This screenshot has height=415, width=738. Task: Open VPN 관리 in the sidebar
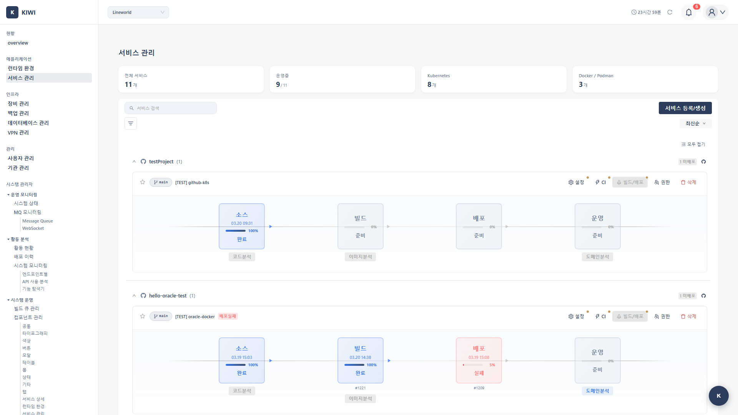click(x=18, y=133)
